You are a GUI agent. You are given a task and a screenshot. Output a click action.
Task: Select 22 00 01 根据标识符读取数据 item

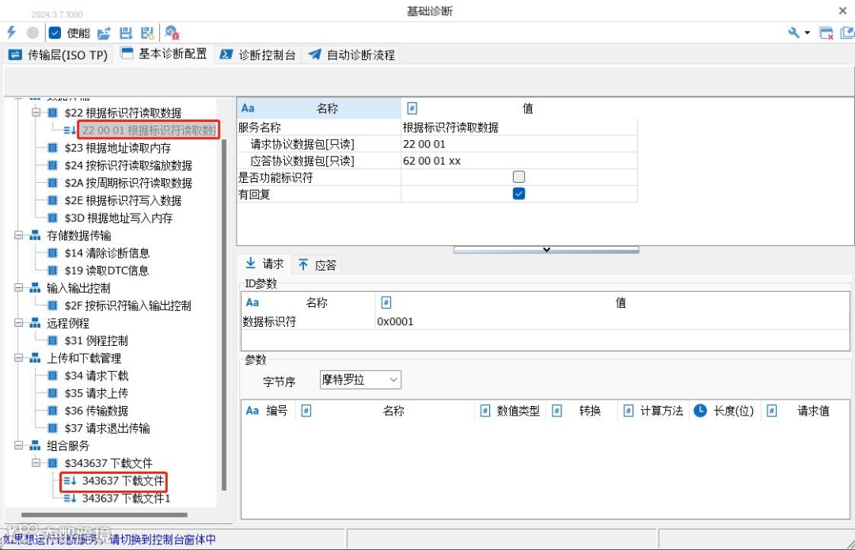[148, 131]
